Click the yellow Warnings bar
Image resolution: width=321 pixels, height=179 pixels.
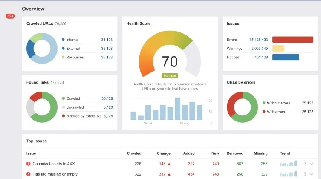278,48
